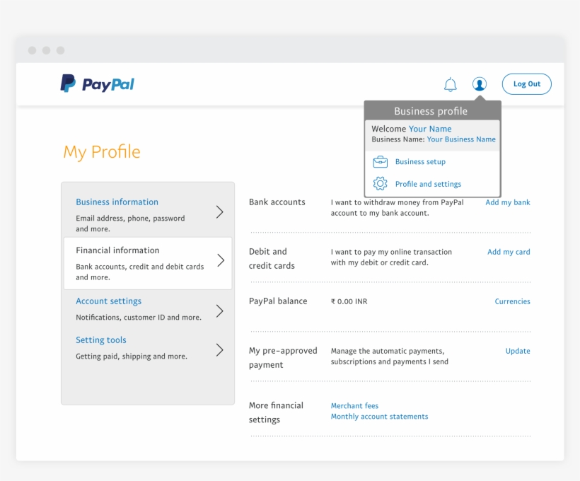The width and height of the screenshot is (580, 481).
Task: Click the Log Out button
Action: click(526, 83)
